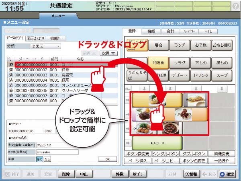Click the 前頁 previous page button

[89, 53]
